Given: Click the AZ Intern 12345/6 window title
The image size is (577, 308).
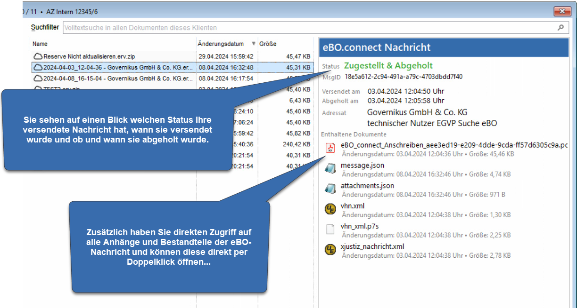Looking at the screenshot, I should [73, 11].
